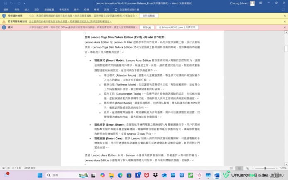Viewport: 288px width, 180px height.
Task: Open the Windows Start button
Action: 40,175
